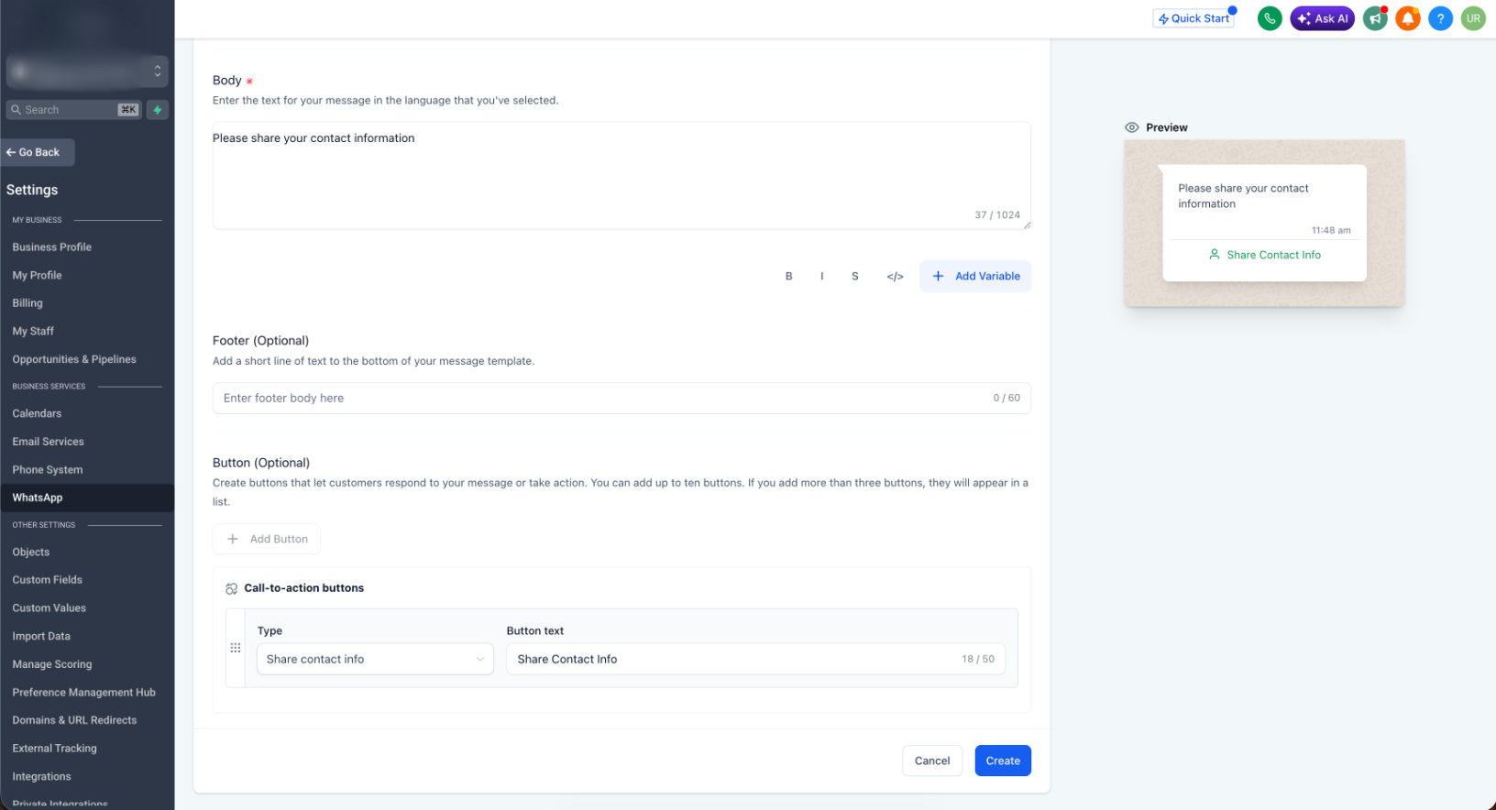Click Go Back in sidebar
Viewport: 1496px width, 810px height.
tap(38, 152)
